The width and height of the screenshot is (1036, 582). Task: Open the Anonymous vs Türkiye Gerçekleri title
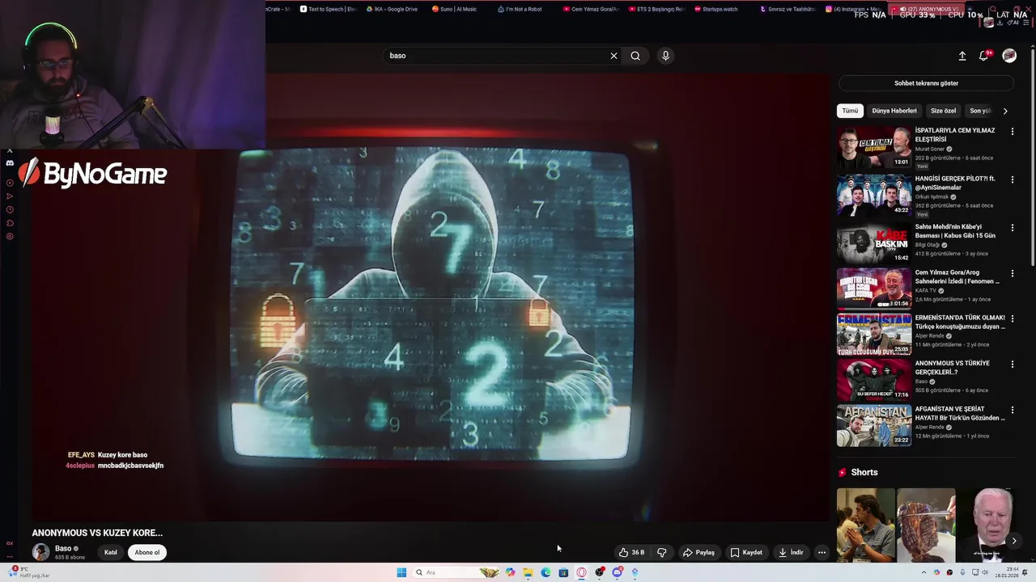[951, 367]
